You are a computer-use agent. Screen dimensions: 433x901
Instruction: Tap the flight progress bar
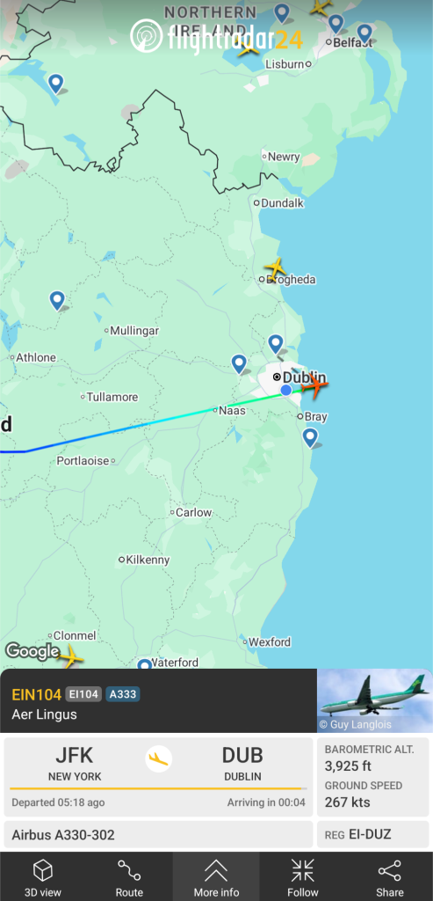pyautogui.click(x=158, y=789)
